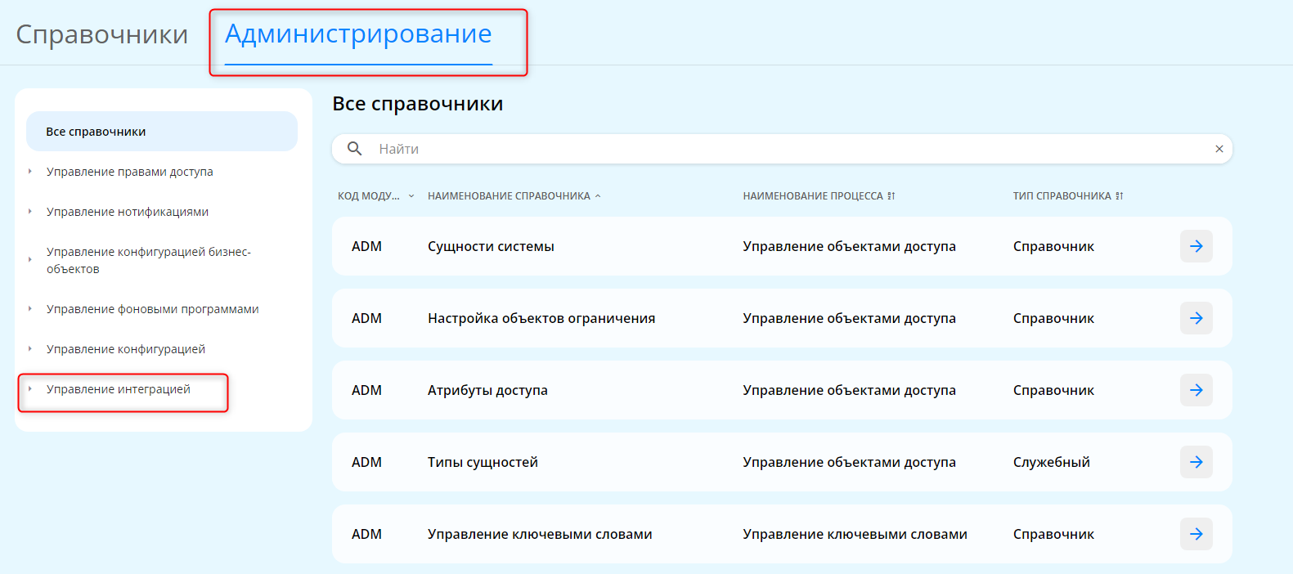This screenshot has width=1293, height=574.
Task: Open Управление ключевыми словами row arrow
Action: 1196,534
